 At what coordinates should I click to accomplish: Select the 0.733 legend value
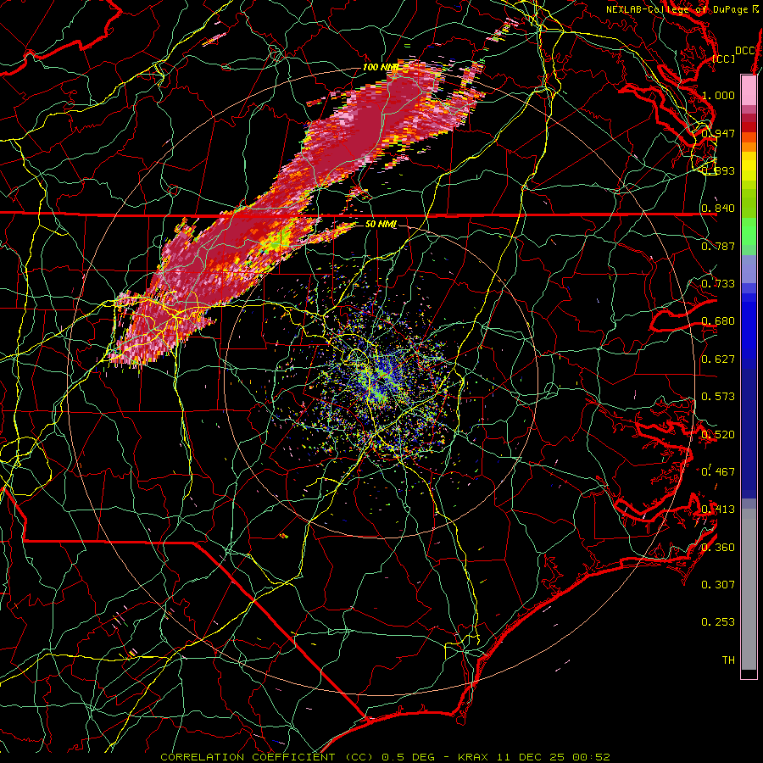click(718, 284)
